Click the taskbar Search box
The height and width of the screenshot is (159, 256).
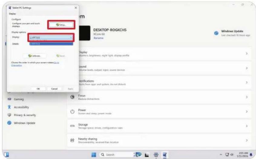[x=121, y=155]
